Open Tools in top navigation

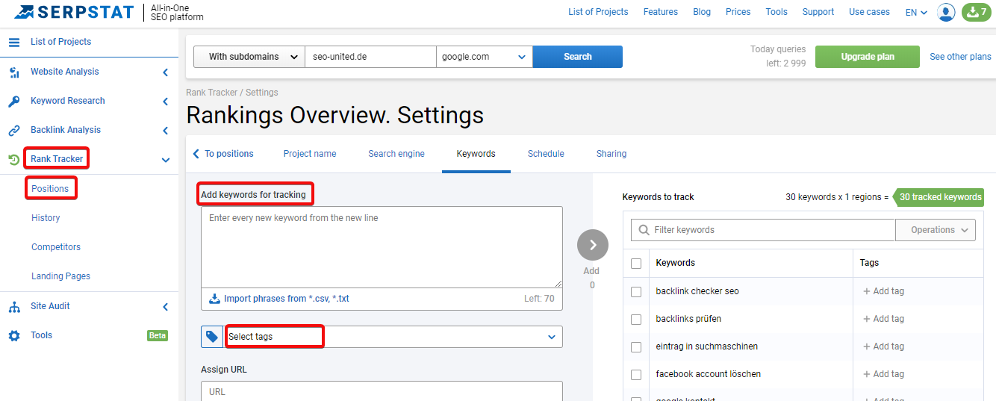click(776, 12)
